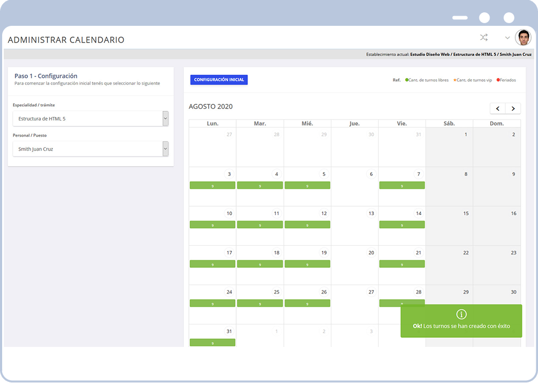Toggle the green availability bar on August 31
The height and width of the screenshot is (383, 538).
(x=212, y=342)
